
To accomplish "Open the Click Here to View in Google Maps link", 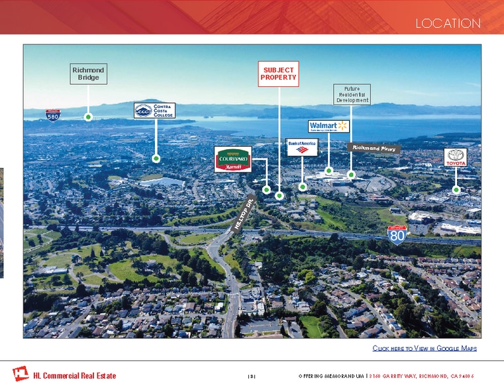I will pos(425,348).
